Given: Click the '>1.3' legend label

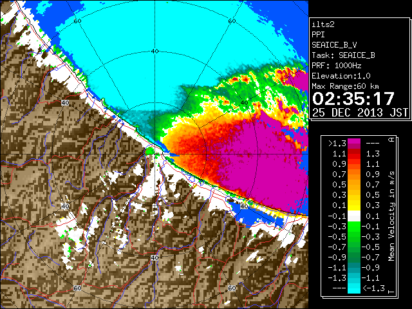Looking at the screenshot, I should (337, 144).
